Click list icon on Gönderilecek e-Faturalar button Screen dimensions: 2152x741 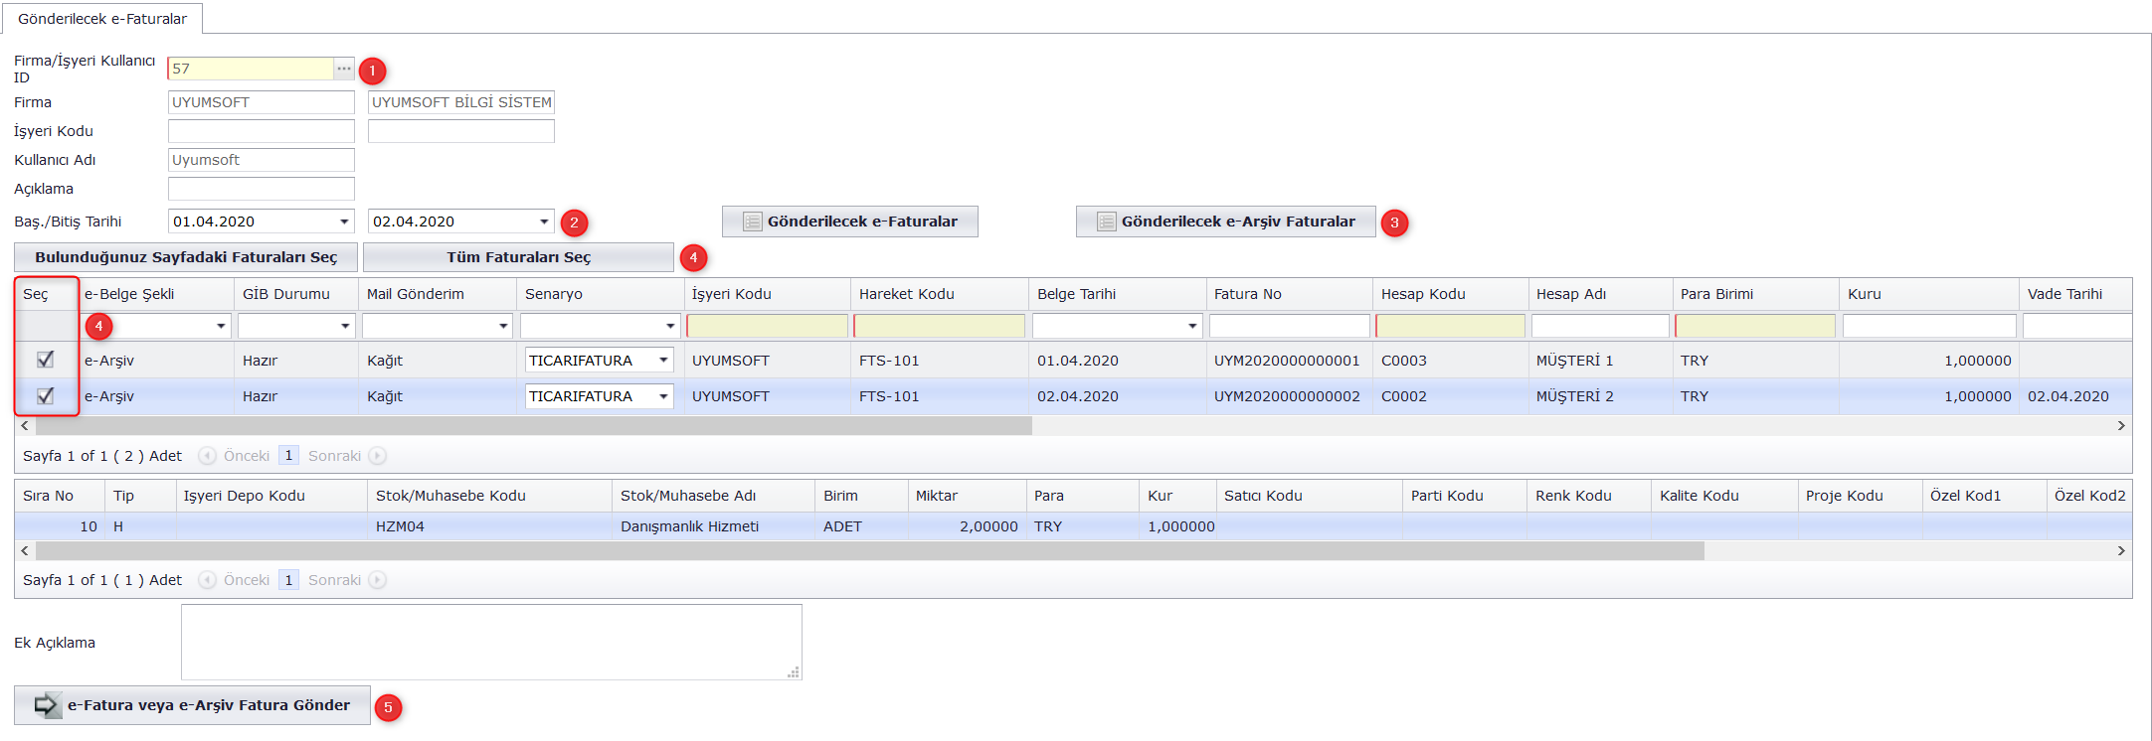tap(753, 222)
